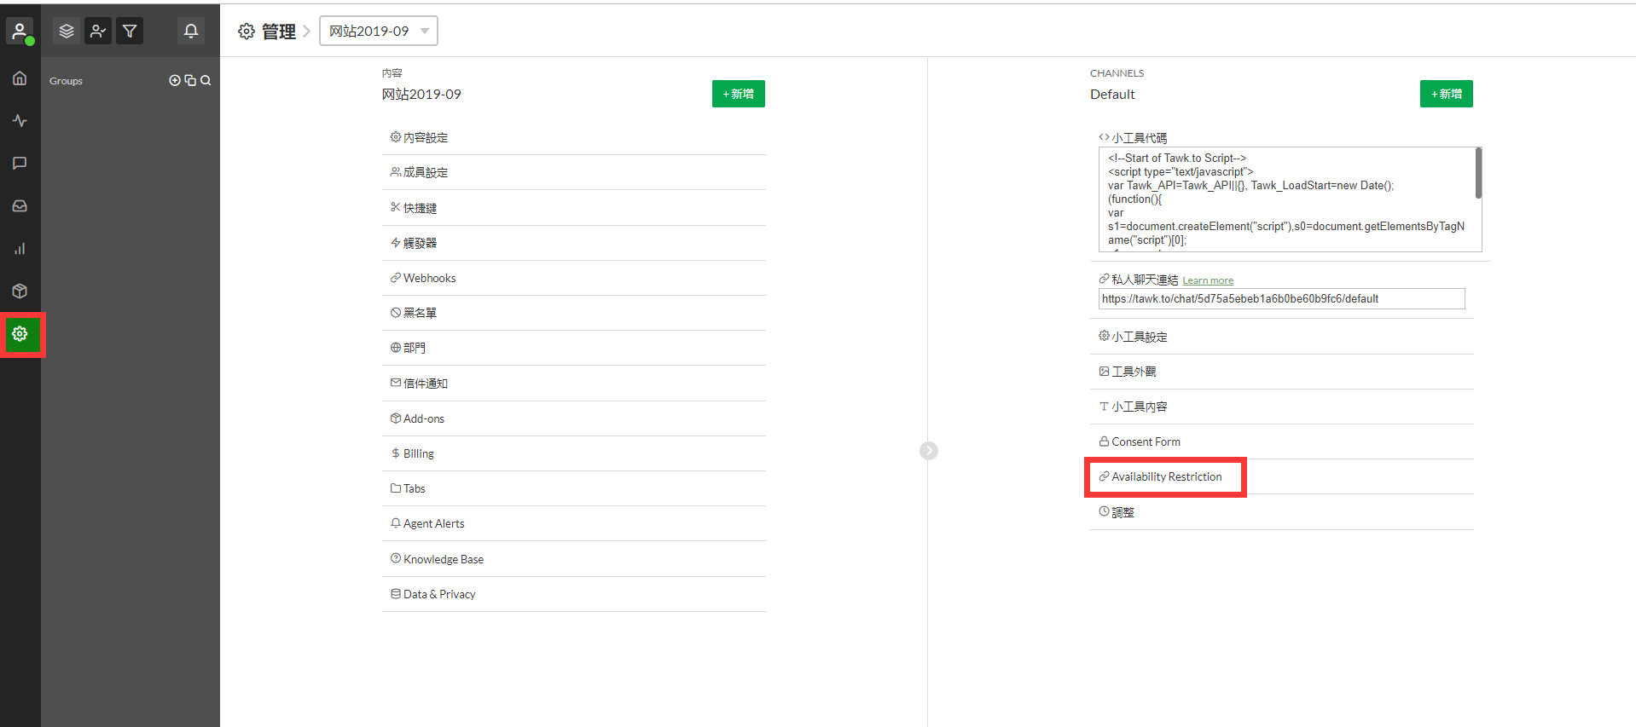This screenshot has height=727, width=1636.
Task: Select Availability Restriction in Channels
Action: pos(1166,477)
